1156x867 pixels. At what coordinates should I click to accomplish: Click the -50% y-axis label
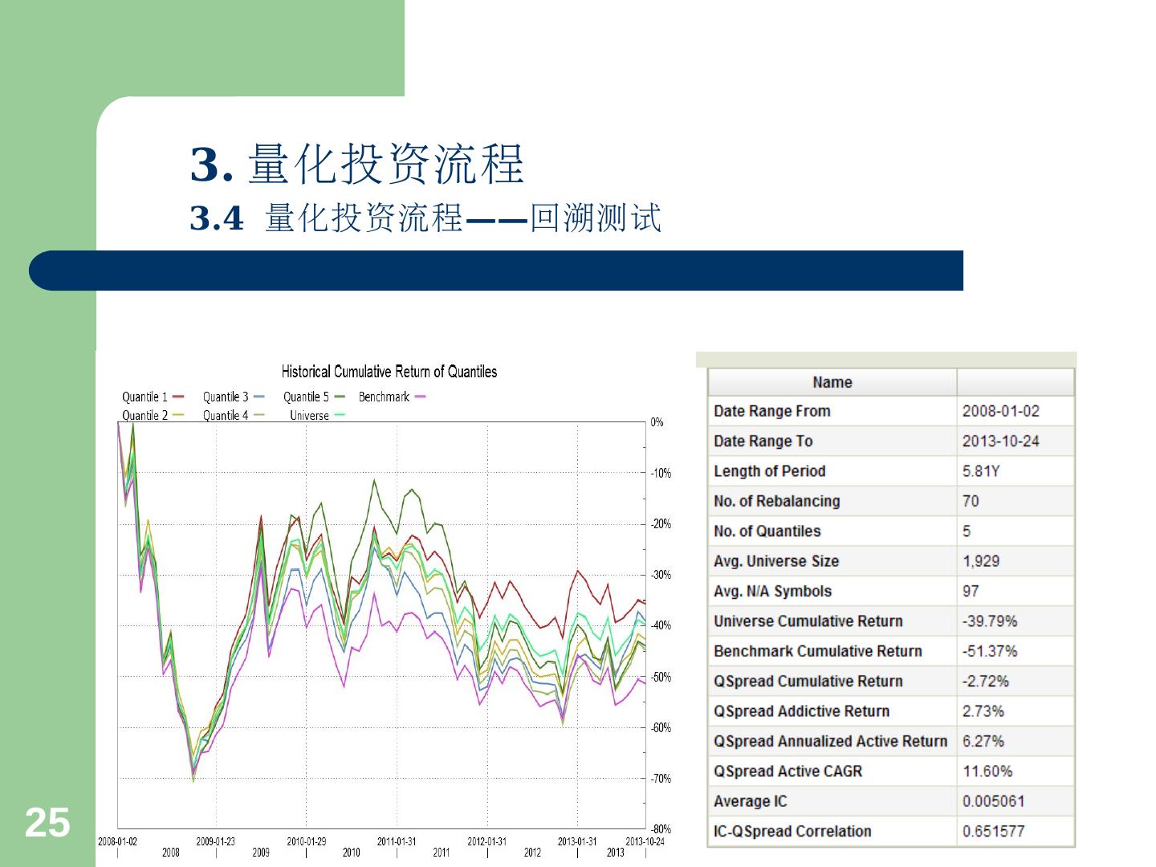pos(661,677)
